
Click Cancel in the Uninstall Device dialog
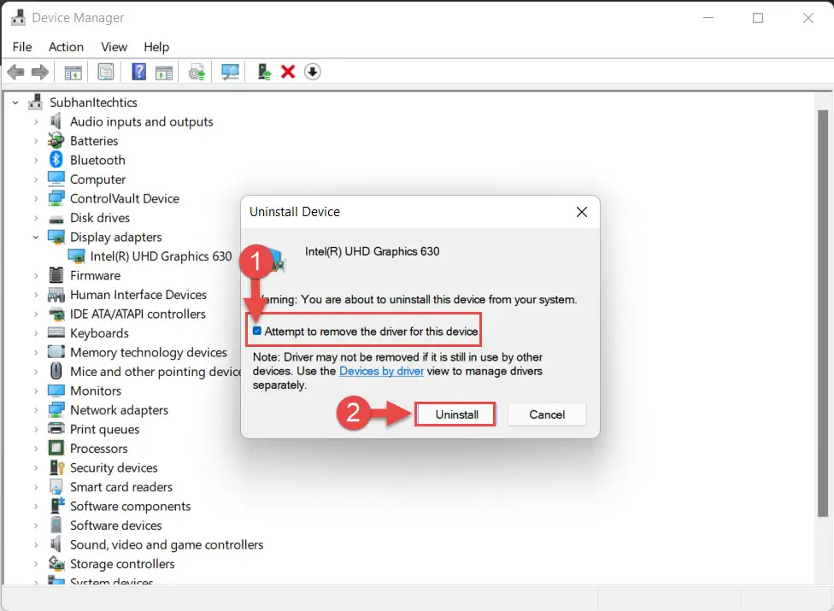pos(547,414)
